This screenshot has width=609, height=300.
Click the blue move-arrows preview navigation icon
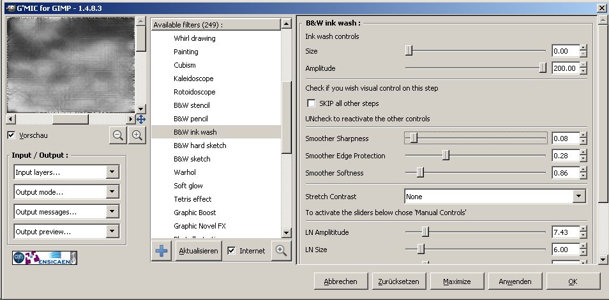pyautogui.click(x=140, y=119)
